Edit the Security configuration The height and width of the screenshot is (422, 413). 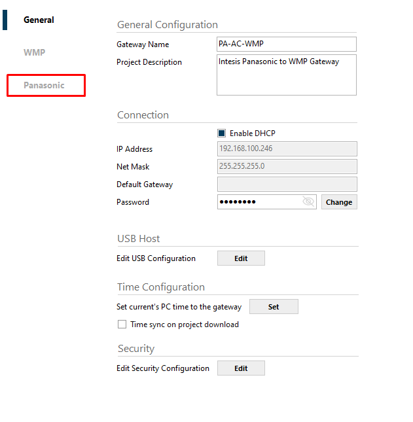click(241, 368)
